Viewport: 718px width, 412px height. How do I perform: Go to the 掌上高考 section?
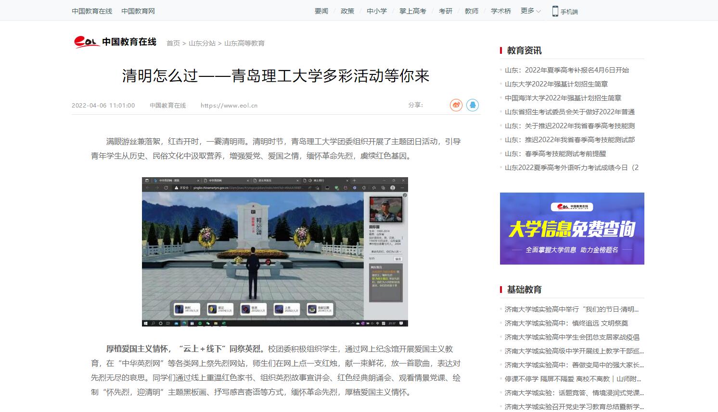click(412, 11)
